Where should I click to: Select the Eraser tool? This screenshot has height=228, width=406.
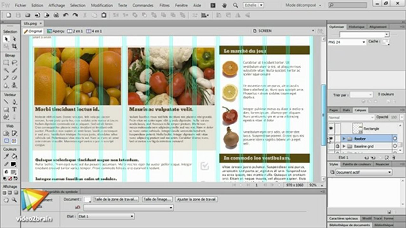click(x=14, y=78)
